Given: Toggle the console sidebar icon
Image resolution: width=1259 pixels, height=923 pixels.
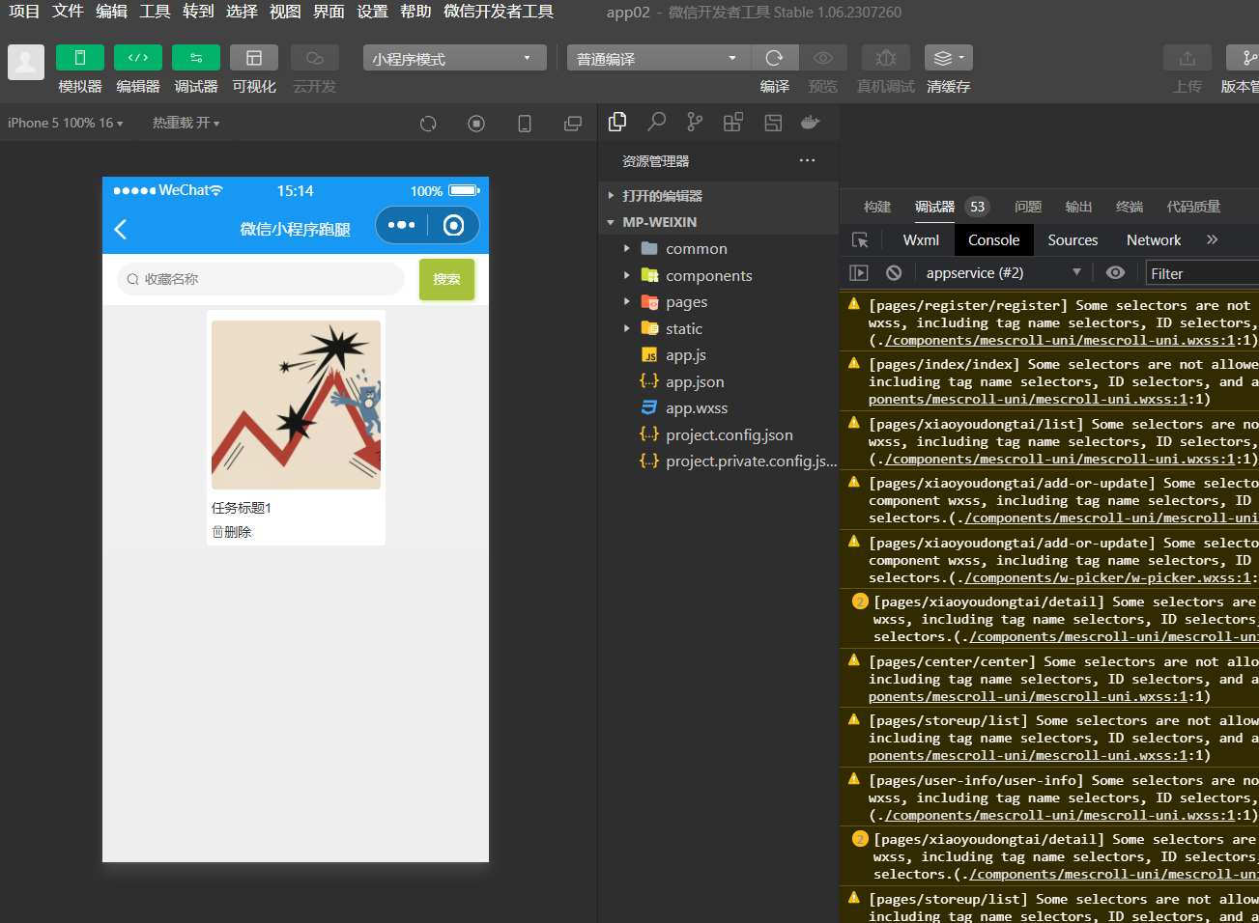Looking at the screenshot, I should tap(859, 273).
